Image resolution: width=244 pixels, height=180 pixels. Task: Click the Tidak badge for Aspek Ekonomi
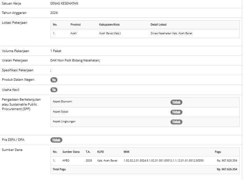click(x=176, y=102)
